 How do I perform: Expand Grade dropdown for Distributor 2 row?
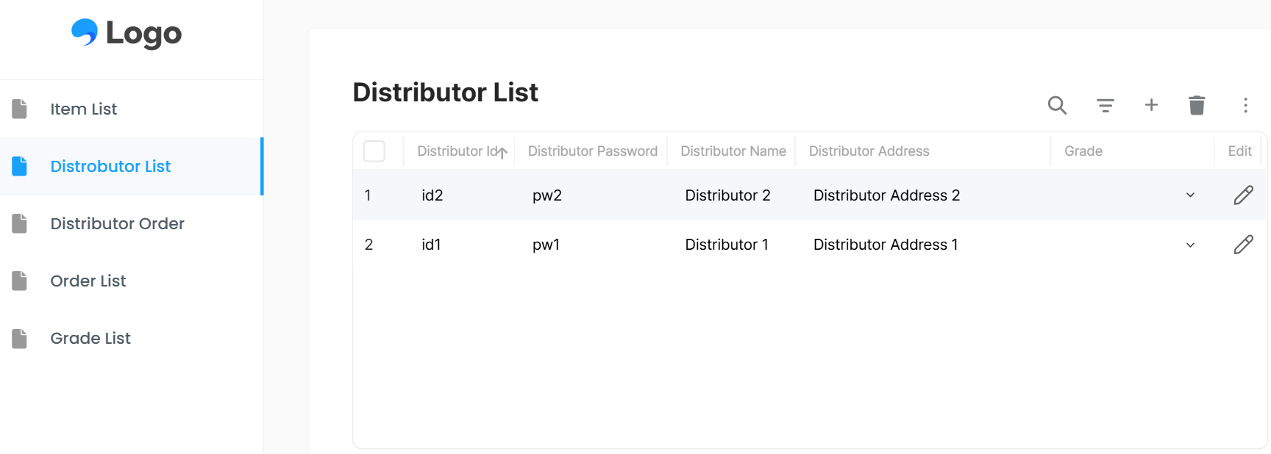1190,195
